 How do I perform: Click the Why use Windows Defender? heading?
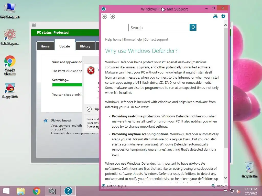141,51
